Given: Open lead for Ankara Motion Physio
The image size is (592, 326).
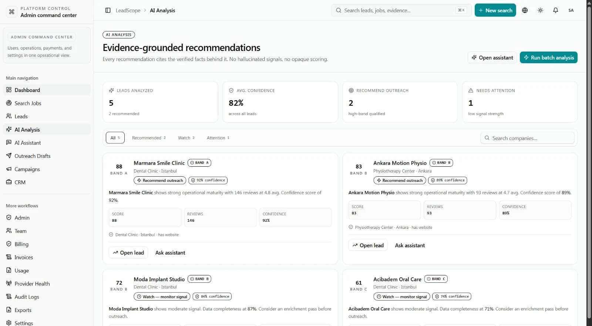Looking at the screenshot, I should (x=368, y=245).
